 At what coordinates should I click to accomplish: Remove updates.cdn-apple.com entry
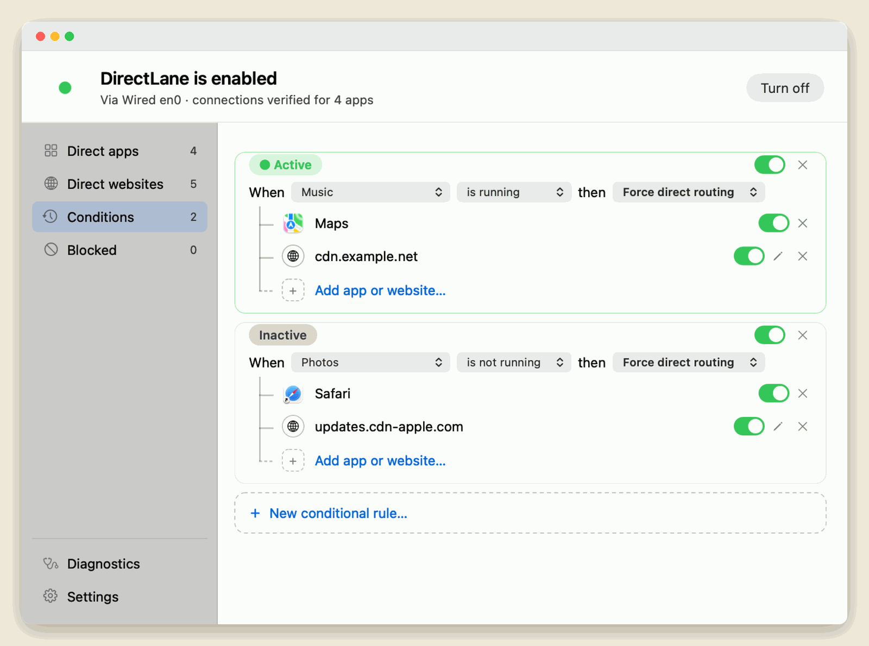803,427
